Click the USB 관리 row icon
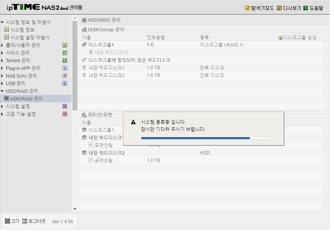 click(65, 83)
